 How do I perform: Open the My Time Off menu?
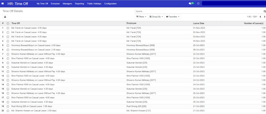pyautogui.click(x=42, y=3)
